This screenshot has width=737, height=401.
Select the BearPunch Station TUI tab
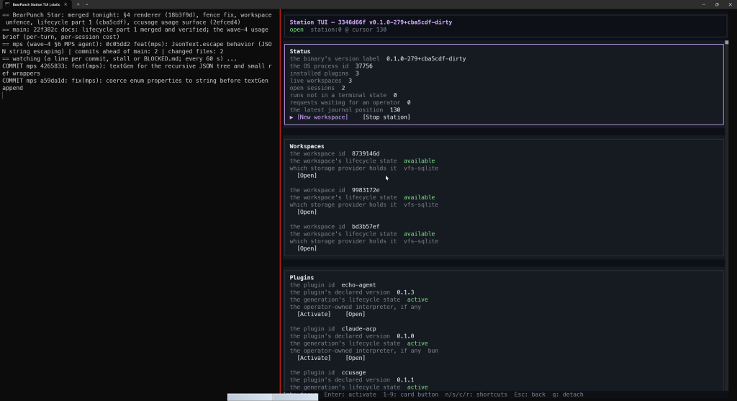coord(36,4)
